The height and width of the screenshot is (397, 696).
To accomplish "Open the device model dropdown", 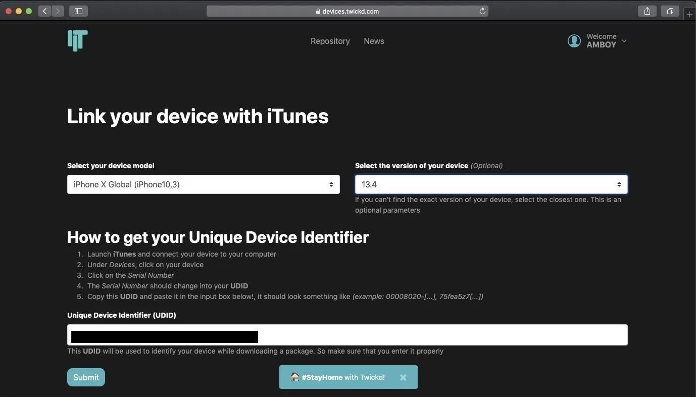I will (204, 184).
